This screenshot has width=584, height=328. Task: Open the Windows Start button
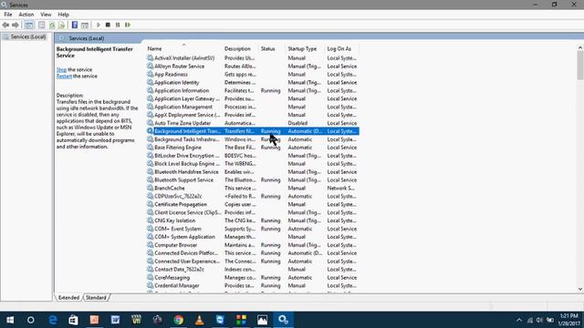10,320
